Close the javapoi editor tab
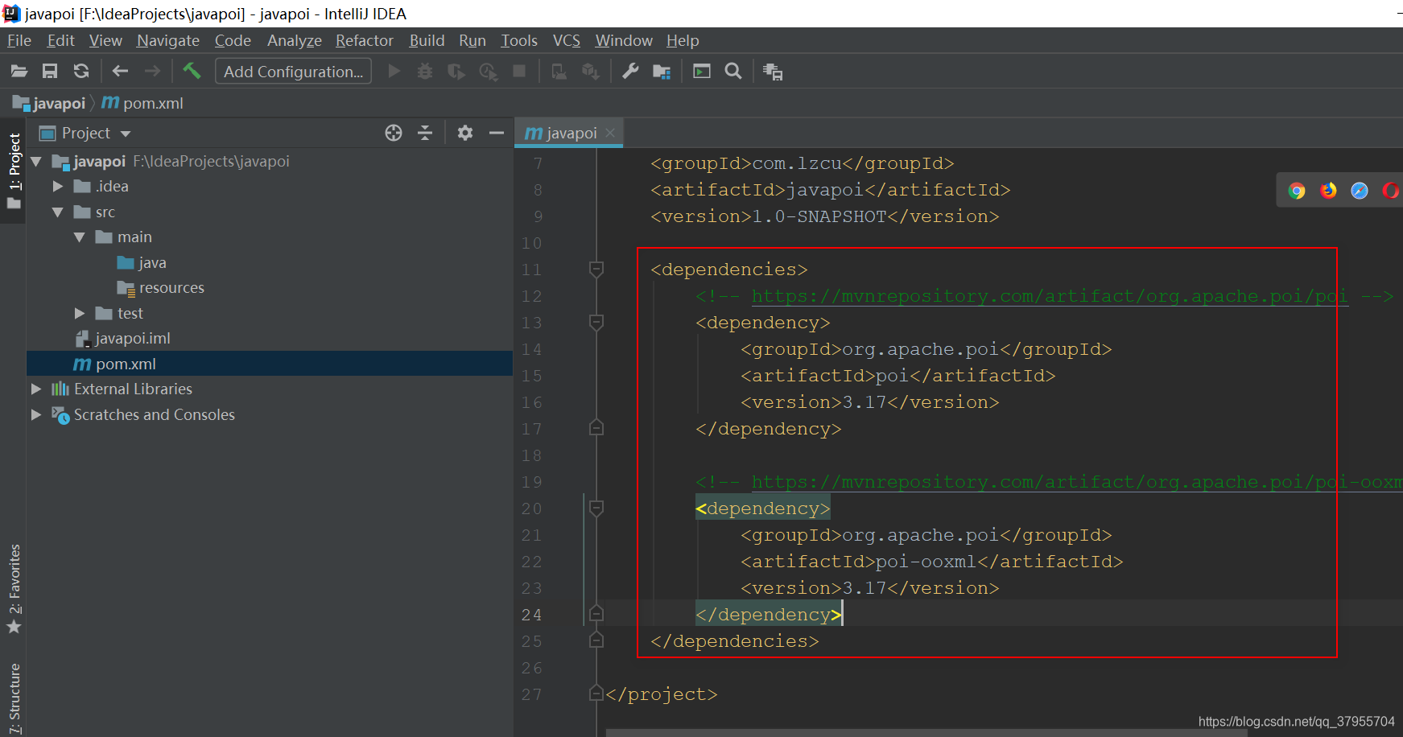The width and height of the screenshot is (1403, 737). click(611, 134)
